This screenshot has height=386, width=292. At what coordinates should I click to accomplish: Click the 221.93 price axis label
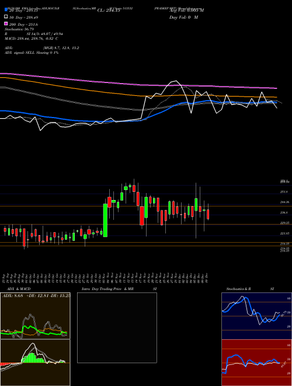284,233
